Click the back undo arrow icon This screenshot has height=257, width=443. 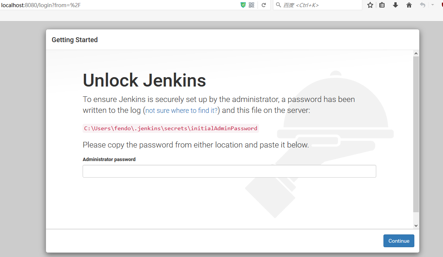(422, 5)
